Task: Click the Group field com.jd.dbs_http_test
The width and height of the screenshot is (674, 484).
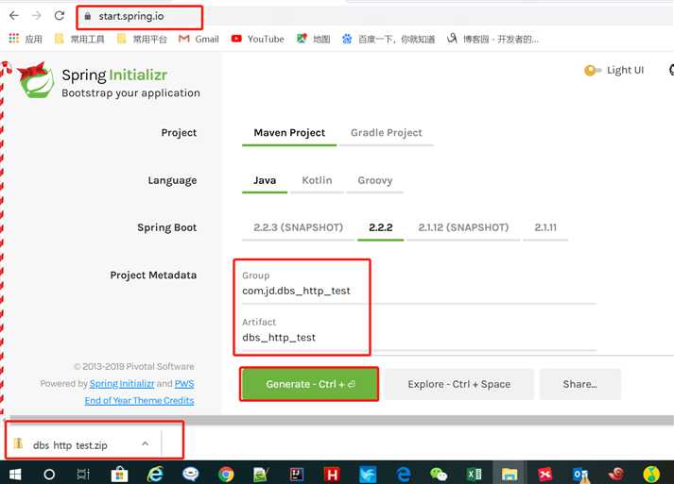Action: tap(419, 291)
